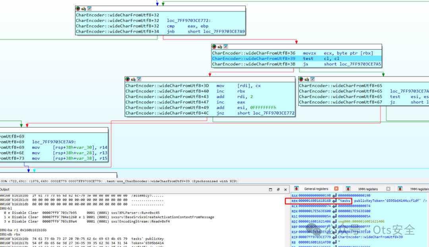
Task: Click the RAX register value 000000000000019B
Action: 314,195
